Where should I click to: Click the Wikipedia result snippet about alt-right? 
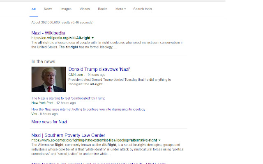(107, 45)
